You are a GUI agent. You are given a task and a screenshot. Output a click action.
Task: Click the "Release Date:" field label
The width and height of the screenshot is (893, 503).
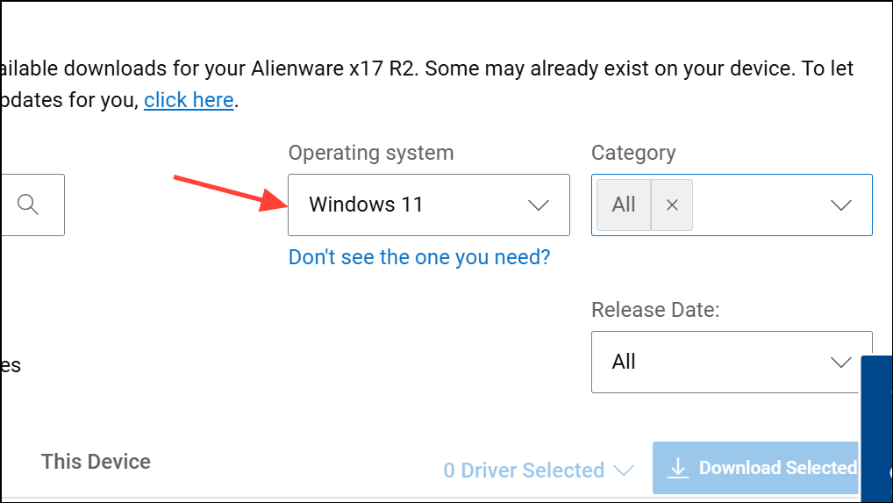tap(656, 309)
